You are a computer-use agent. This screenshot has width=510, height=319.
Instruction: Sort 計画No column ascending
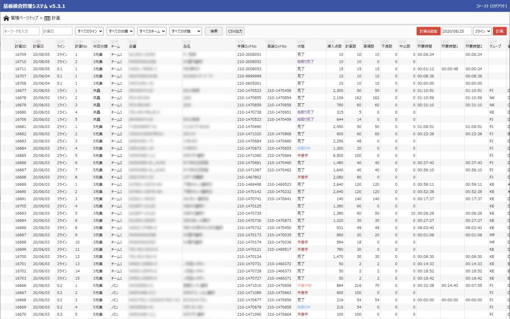pos(77,42)
